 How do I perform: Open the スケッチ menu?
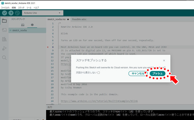tap(21, 8)
